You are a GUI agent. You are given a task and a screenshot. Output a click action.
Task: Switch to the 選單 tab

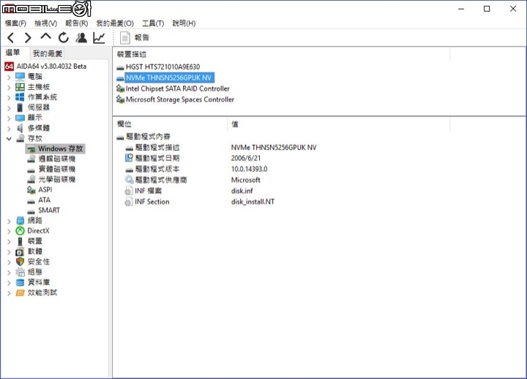click(13, 53)
